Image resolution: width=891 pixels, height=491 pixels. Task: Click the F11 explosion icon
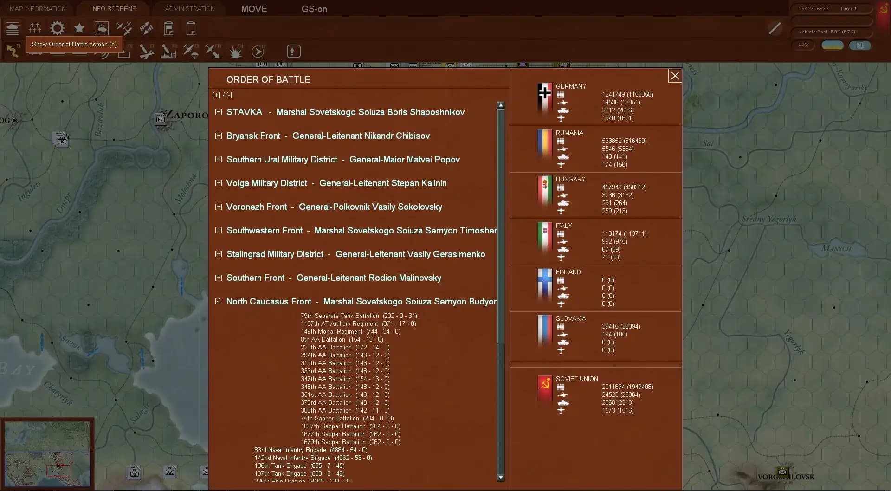[x=236, y=52]
